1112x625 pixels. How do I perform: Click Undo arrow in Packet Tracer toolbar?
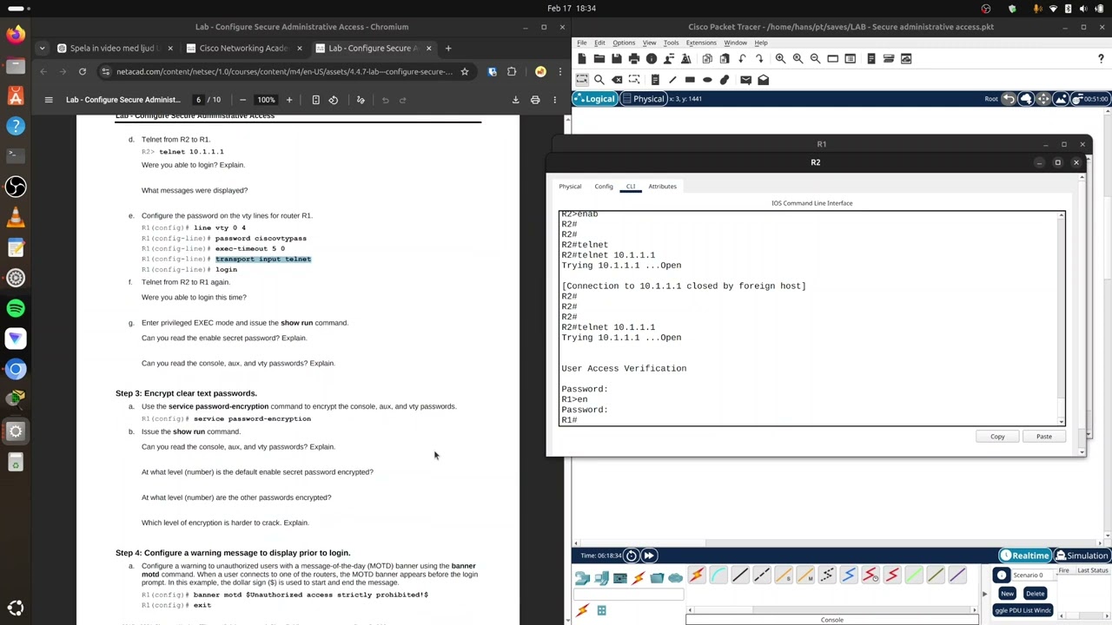point(742,58)
